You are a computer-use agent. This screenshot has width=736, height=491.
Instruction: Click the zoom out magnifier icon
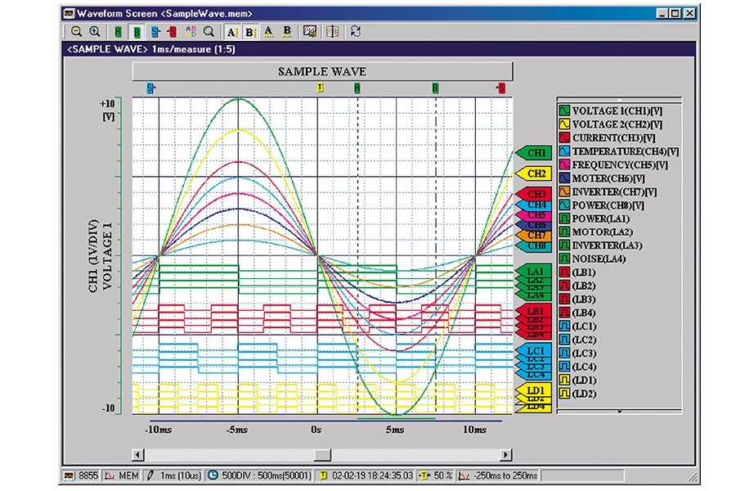(x=77, y=31)
